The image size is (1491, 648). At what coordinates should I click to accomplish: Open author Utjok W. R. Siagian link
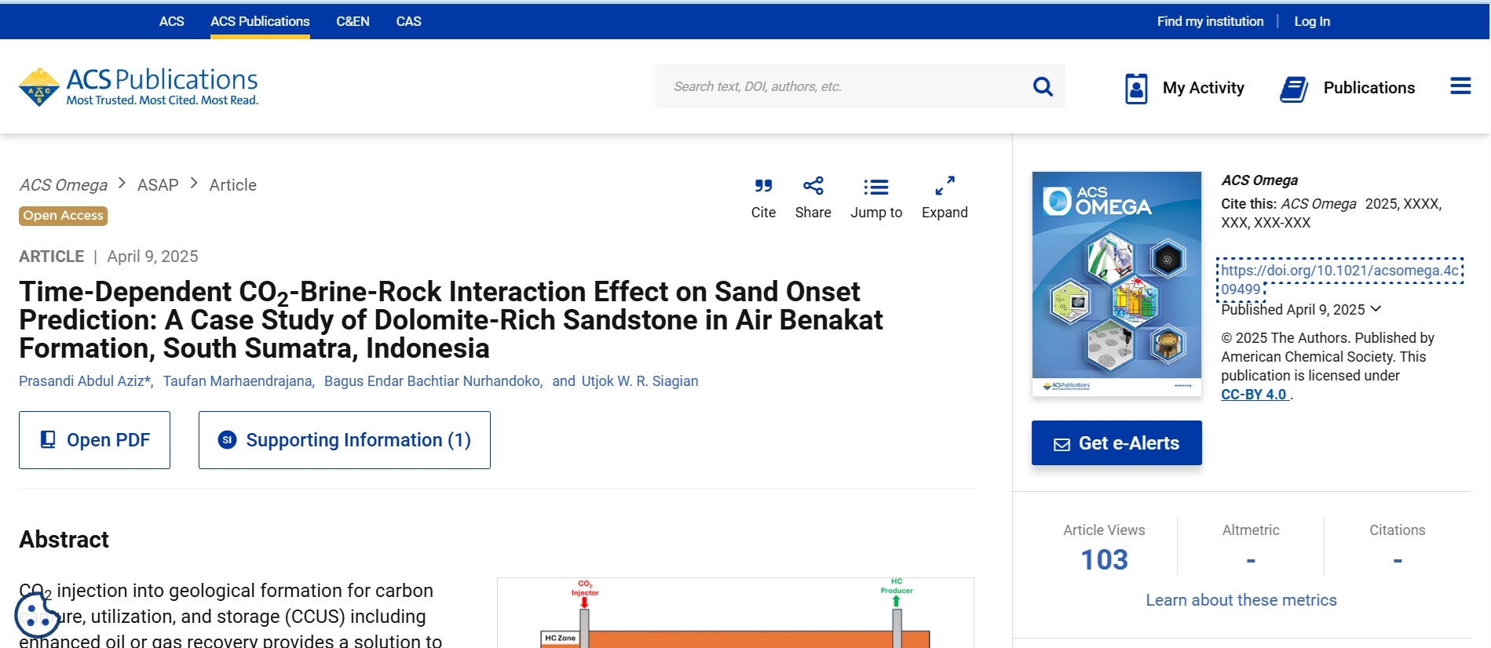tap(640, 381)
